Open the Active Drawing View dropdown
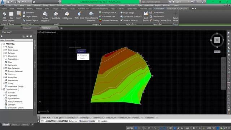 click(x=16, y=40)
